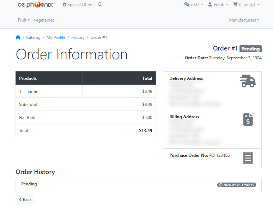
Task: Expand the Fruit category menu
Action: coord(24,20)
